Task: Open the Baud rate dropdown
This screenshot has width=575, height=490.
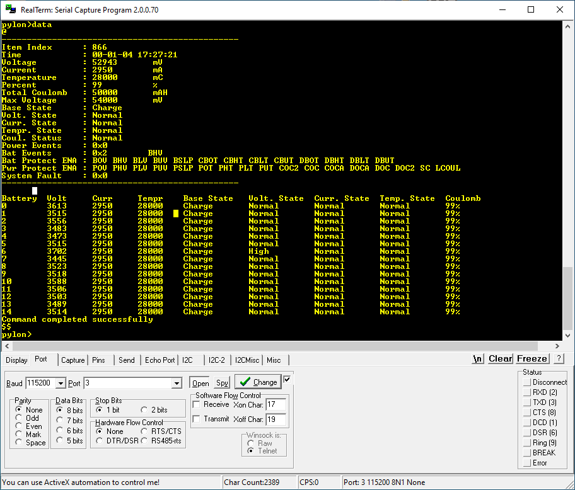Action: (61, 383)
